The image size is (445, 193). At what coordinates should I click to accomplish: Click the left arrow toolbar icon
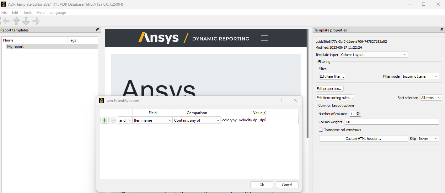coord(7,21)
